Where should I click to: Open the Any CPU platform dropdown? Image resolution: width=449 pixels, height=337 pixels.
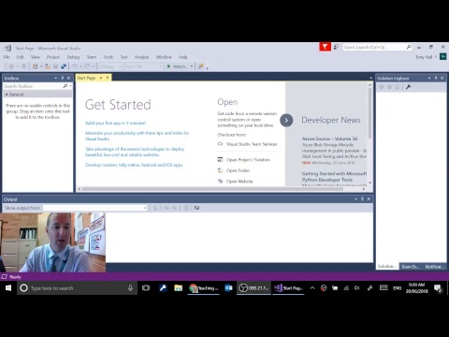[x=144, y=66]
